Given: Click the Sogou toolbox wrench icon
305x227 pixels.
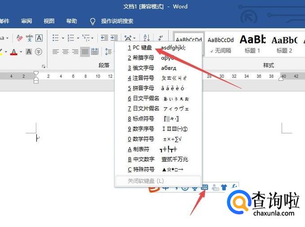Looking at the screenshot, I should [x=234, y=188].
